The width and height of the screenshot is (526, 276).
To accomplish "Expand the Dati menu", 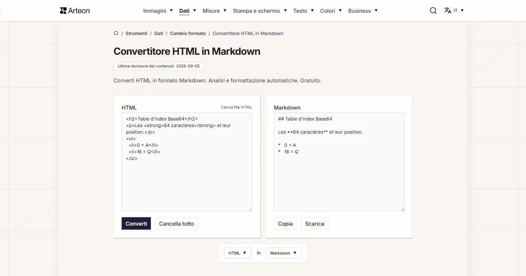I will click(188, 11).
